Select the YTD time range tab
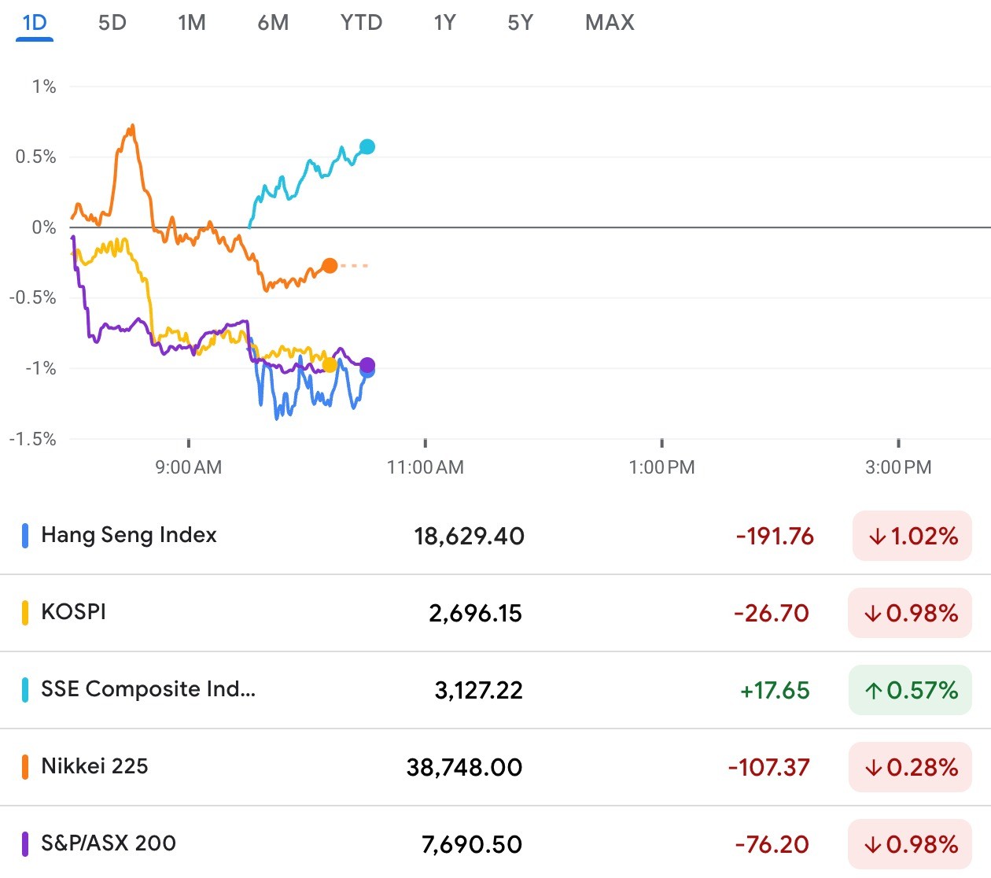The width and height of the screenshot is (991, 878). point(361,22)
